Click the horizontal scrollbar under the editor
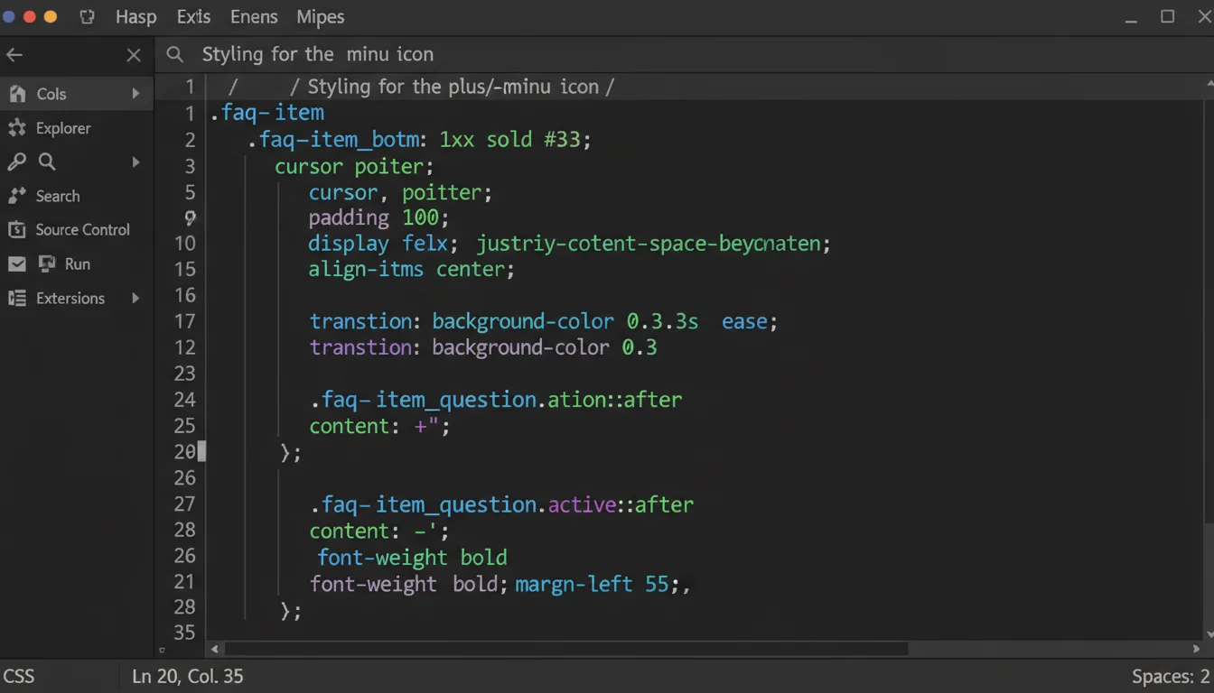Viewport: 1214px width, 693px height. [565, 649]
